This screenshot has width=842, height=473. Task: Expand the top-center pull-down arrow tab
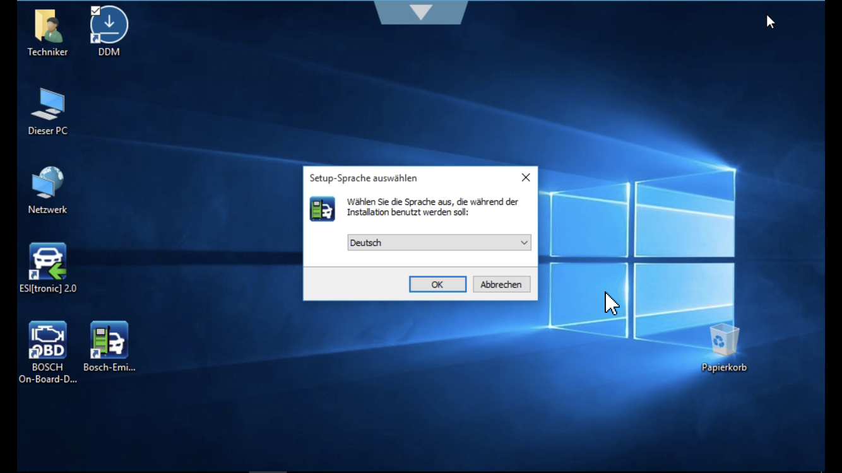[421, 12]
